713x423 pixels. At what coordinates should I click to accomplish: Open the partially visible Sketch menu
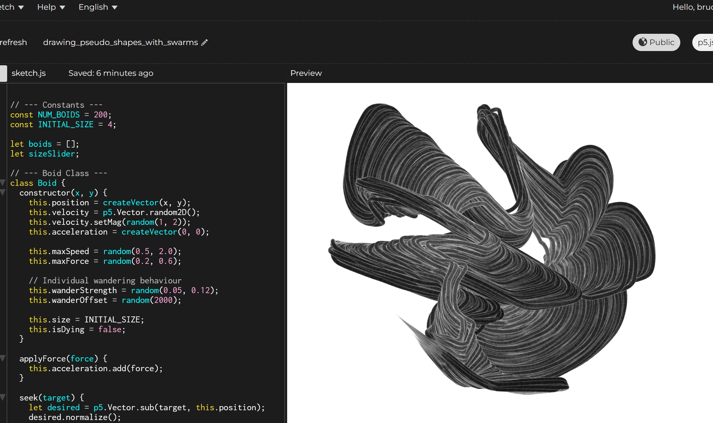point(11,7)
